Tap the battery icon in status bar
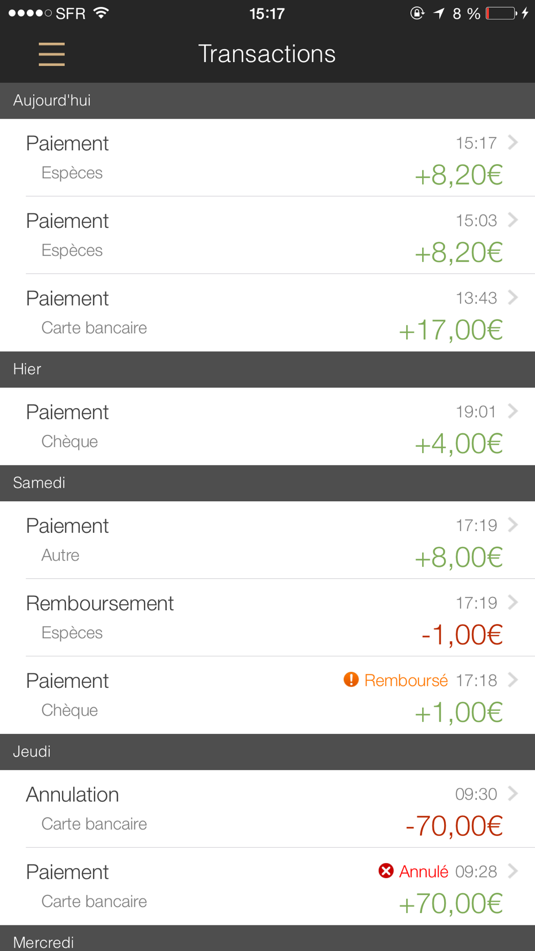 point(501,13)
